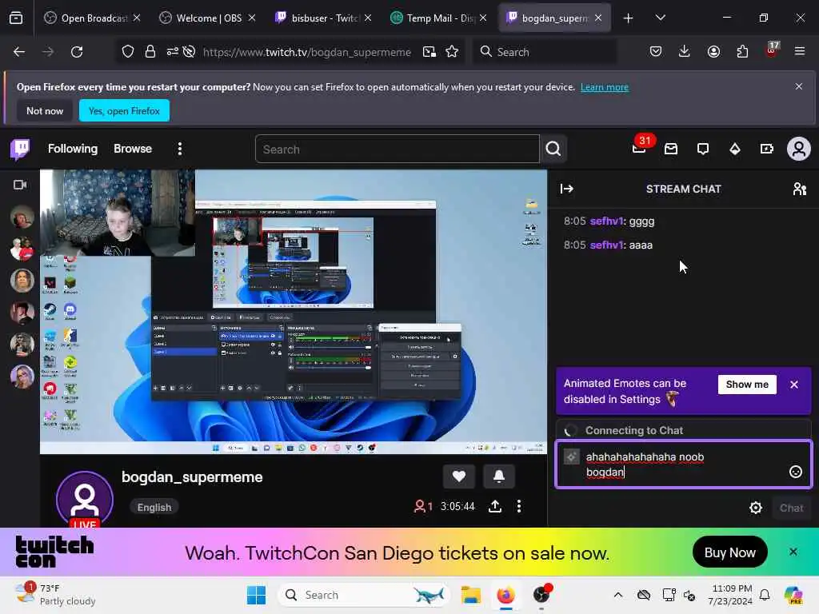Open Firefox hamburger application menu
This screenshot has width=819, height=614.
click(x=800, y=52)
